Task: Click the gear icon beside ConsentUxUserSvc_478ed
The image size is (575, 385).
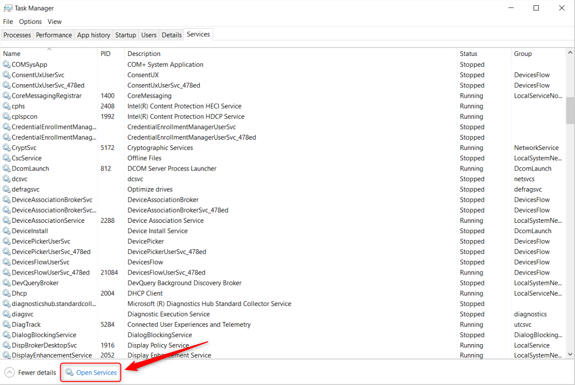Action: point(7,85)
